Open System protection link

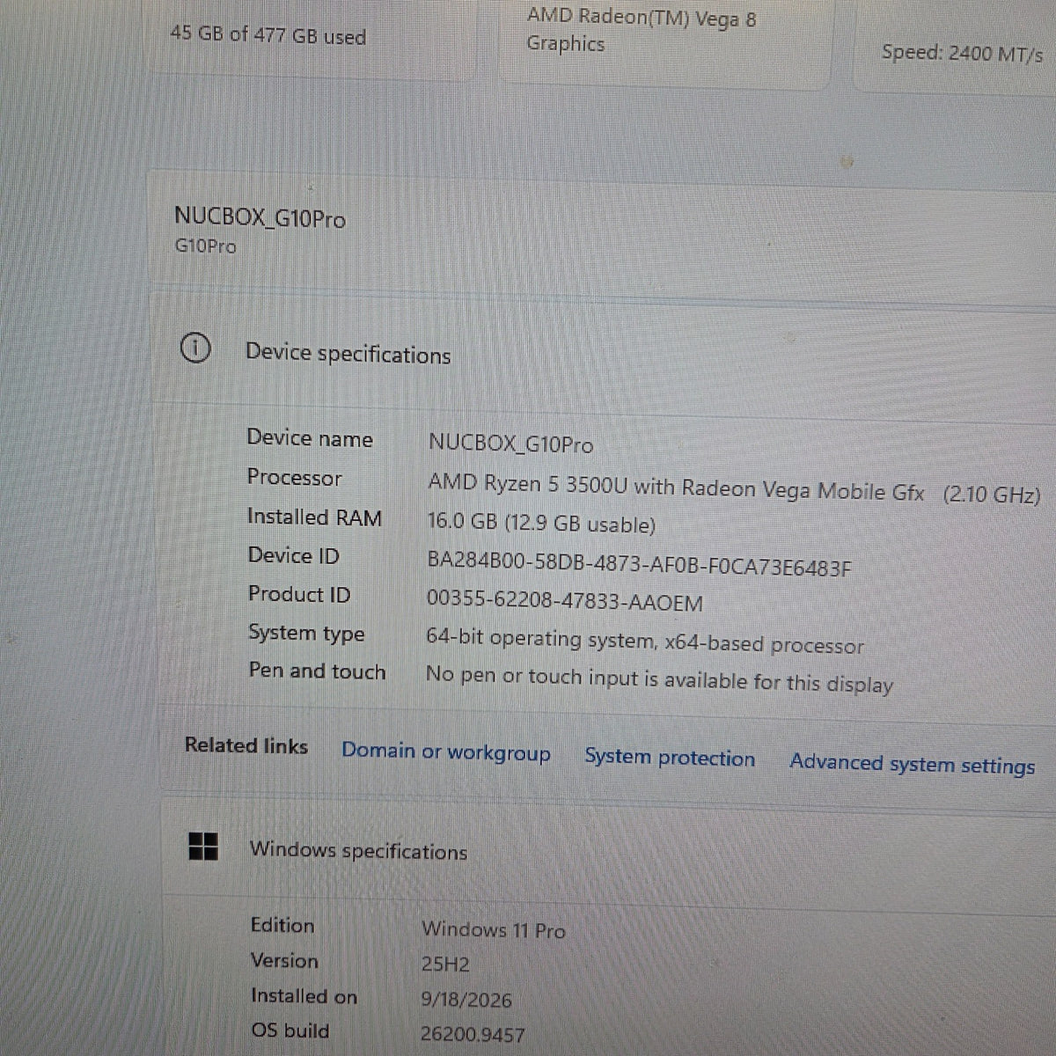coord(670,758)
